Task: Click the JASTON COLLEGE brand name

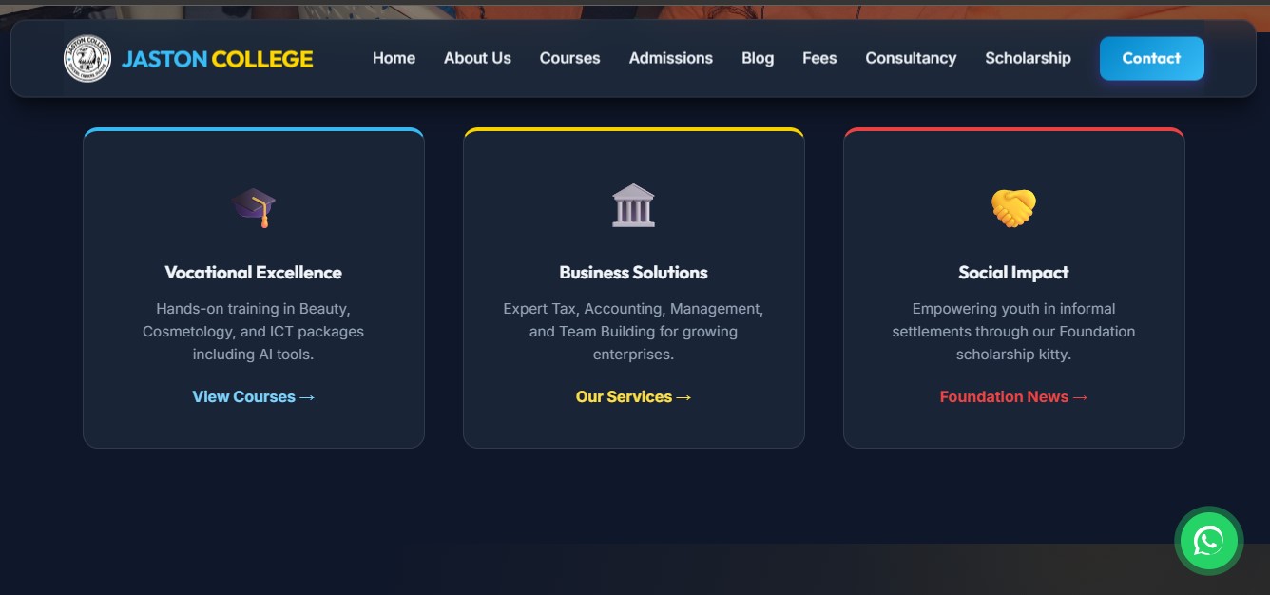Action: click(x=217, y=59)
